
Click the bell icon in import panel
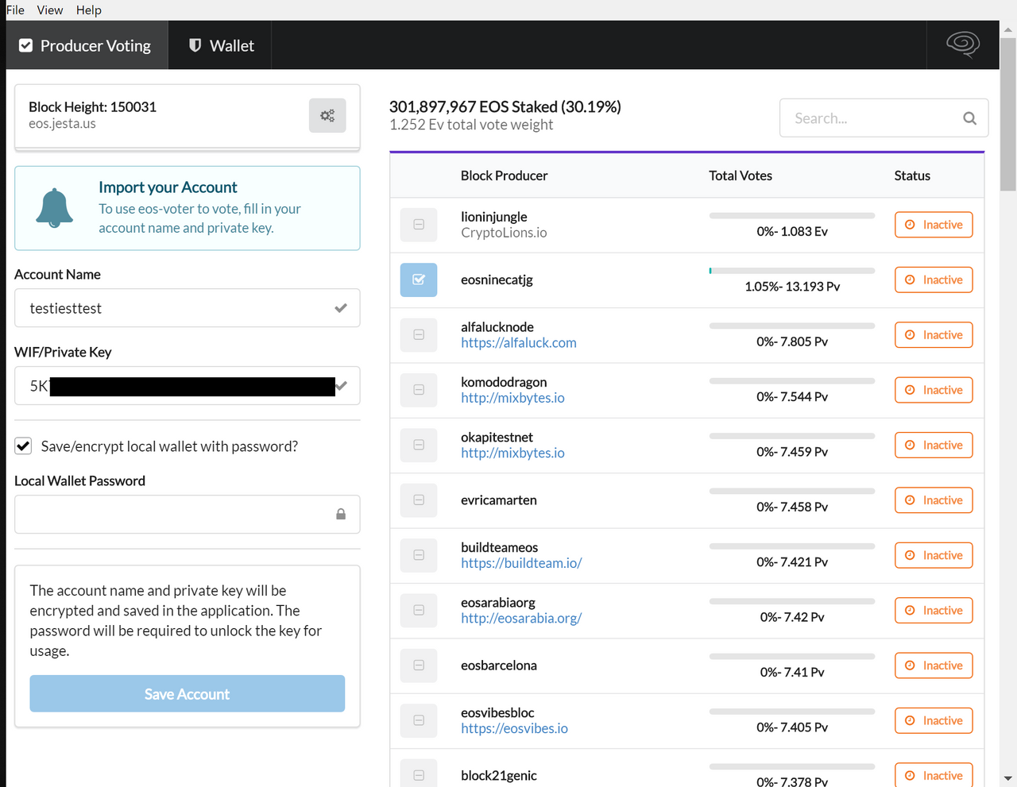pyautogui.click(x=55, y=208)
